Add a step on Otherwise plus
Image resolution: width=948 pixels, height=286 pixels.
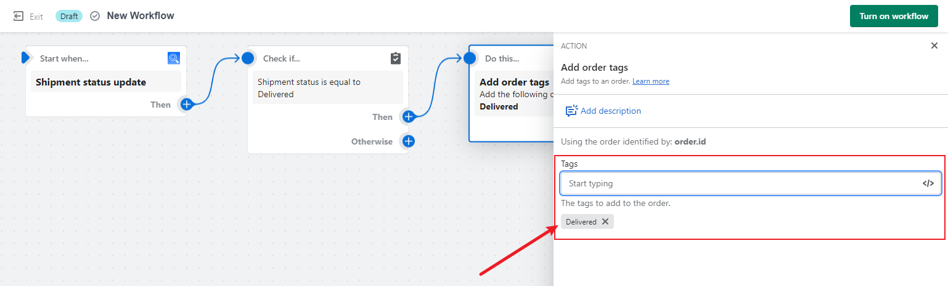[408, 141]
